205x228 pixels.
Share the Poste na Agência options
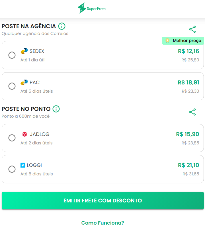click(192, 29)
